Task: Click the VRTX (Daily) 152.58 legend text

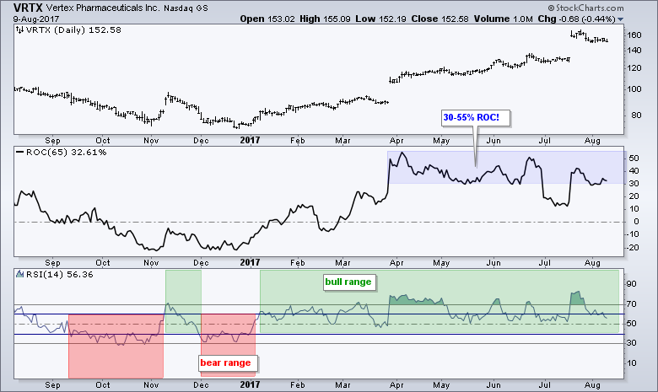Action: (73, 30)
